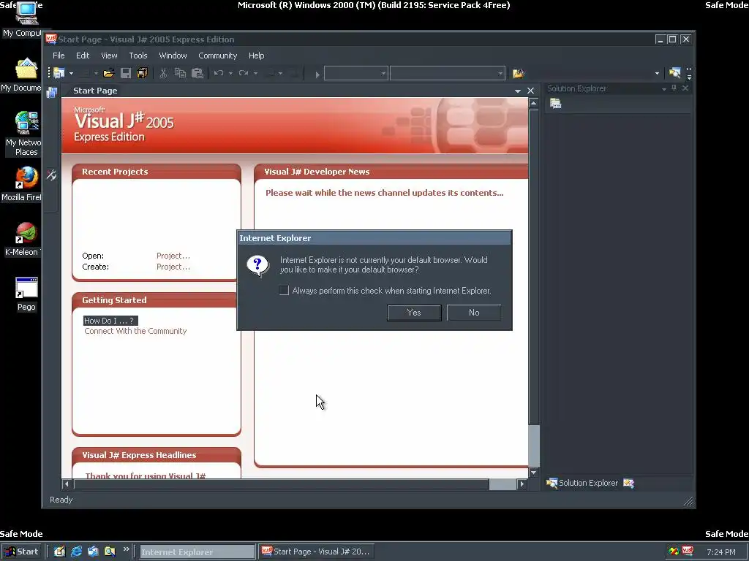The height and width of the screenshot is (561, 749).
Task: Open the Help menu
Action: click(x=257, y=56)
